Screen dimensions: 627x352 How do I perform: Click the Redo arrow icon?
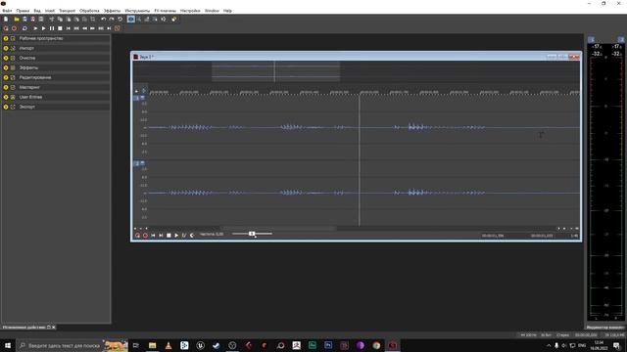point(112,20)
